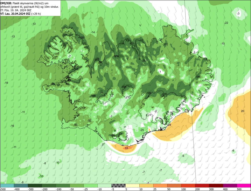Click the dark teal legend swatch between -400 and -300
251x191 pixels.
pos(21,185)
